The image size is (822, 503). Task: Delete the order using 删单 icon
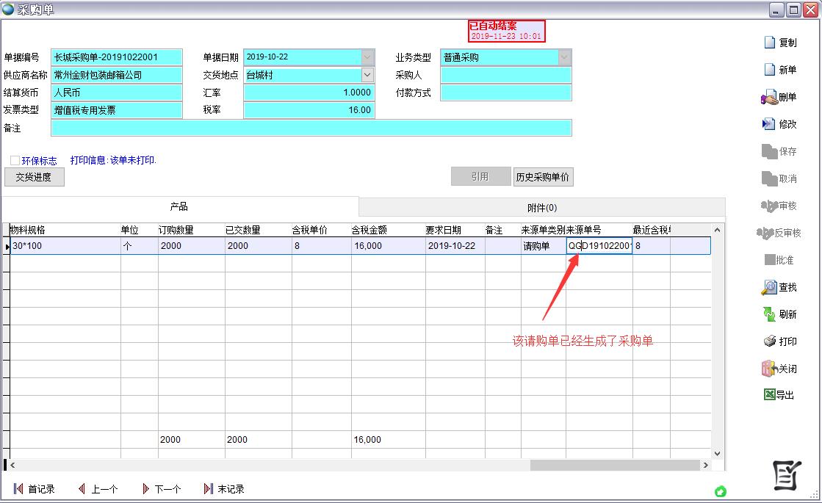(x=769, y=97)
